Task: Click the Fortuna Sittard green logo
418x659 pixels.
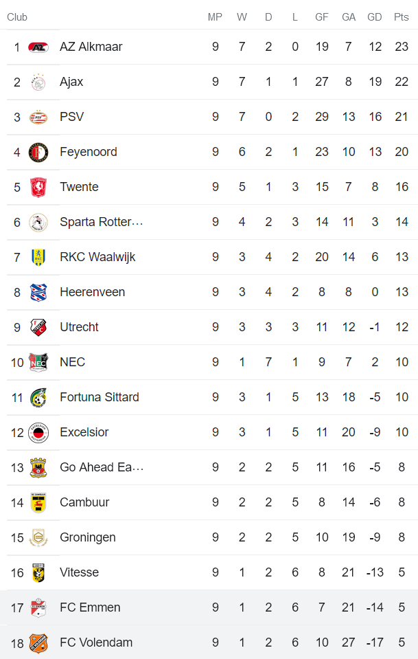Action: point(38,398)
